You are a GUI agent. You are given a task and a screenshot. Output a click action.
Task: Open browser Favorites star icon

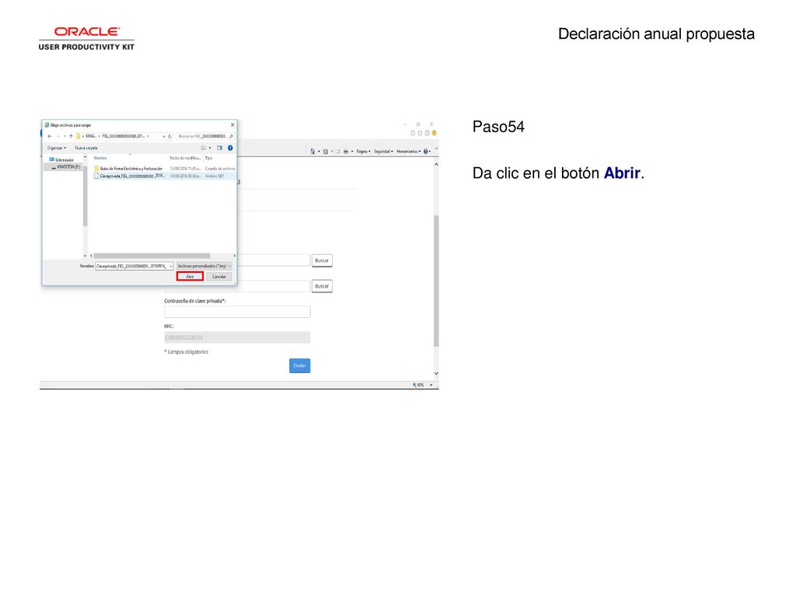(x=420, y=133)
